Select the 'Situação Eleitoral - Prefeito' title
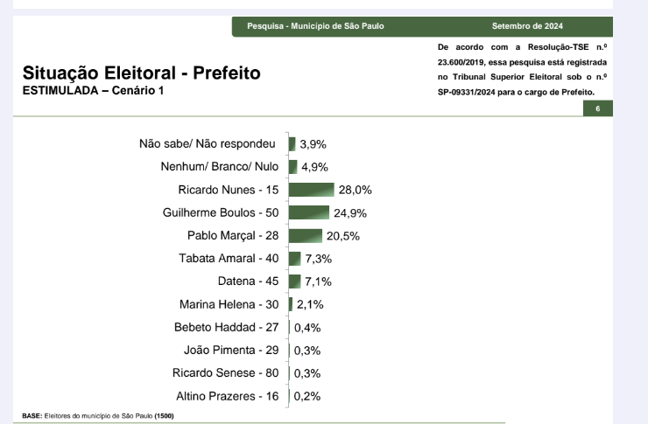Image resolution: width=648 pixels, height=424 pixels. pyautogui.click(x=141, y=73)
